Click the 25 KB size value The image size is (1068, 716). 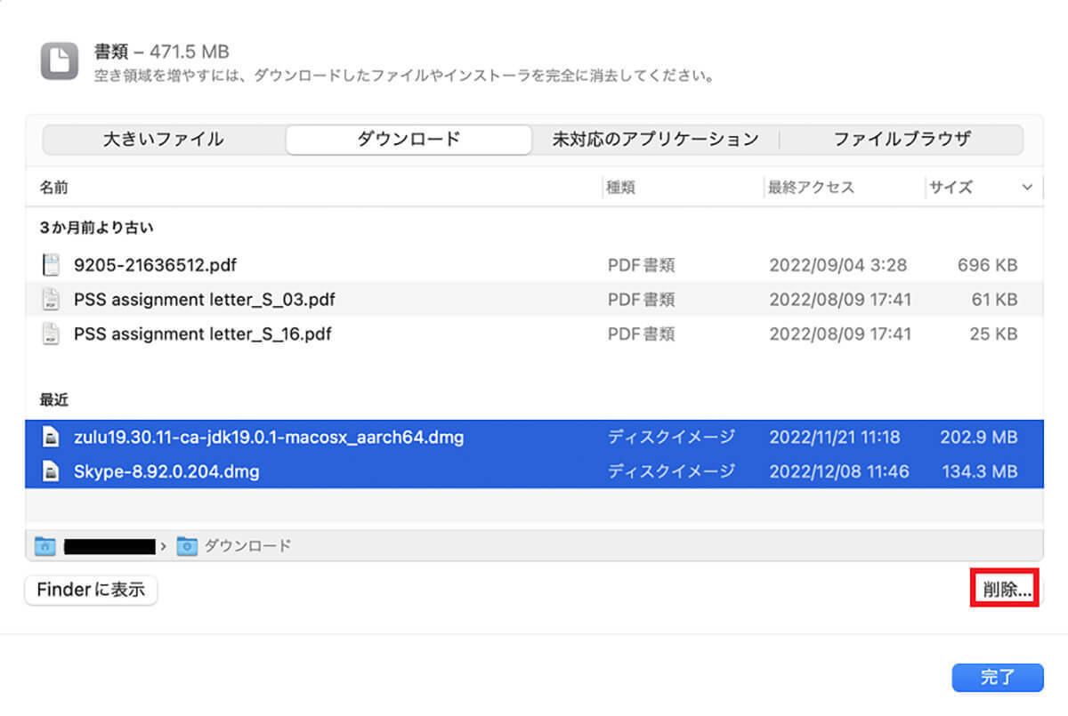click(994, 334)
